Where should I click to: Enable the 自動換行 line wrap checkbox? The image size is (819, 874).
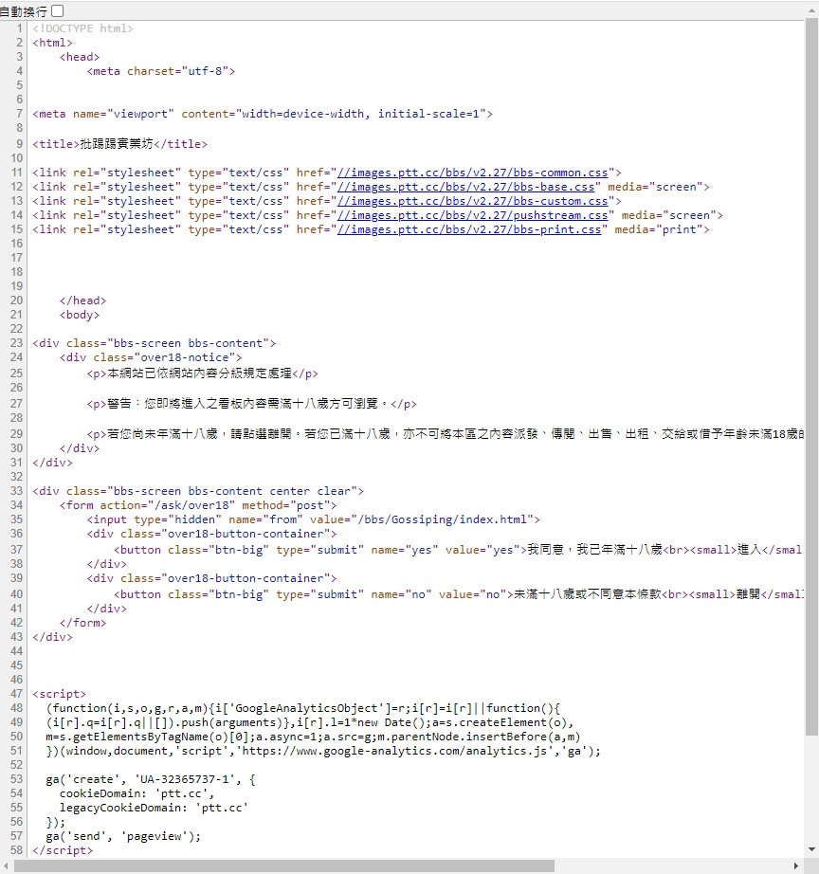point(58,10)
